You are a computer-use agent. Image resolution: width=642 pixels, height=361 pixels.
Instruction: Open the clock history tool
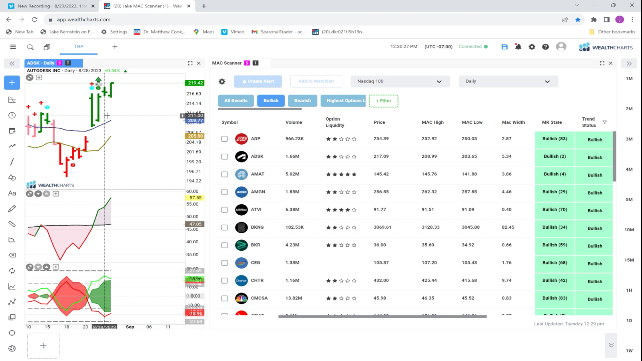[12, 115]
